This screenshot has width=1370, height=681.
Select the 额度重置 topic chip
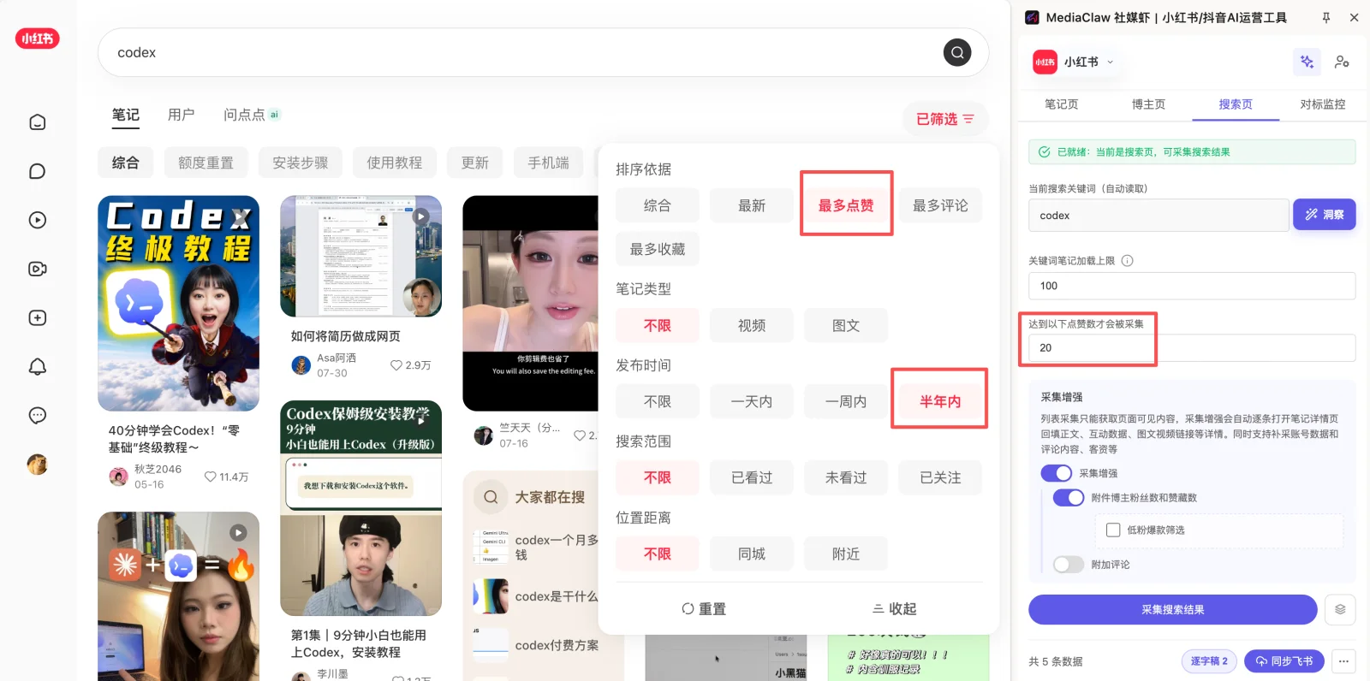(205, 163)
